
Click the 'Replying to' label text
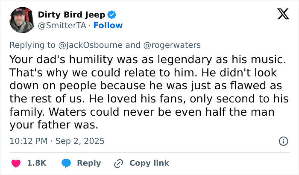click(32, 45)
